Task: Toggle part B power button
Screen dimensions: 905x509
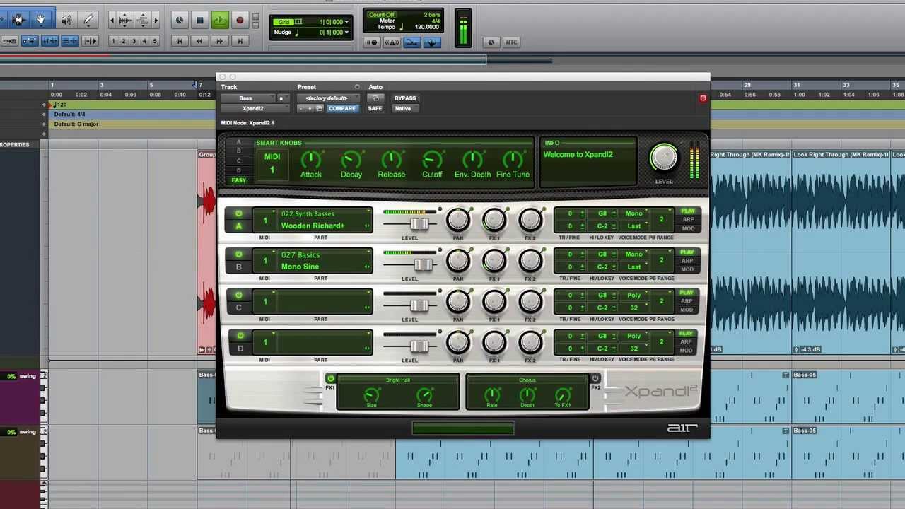Action: (238, 254)
